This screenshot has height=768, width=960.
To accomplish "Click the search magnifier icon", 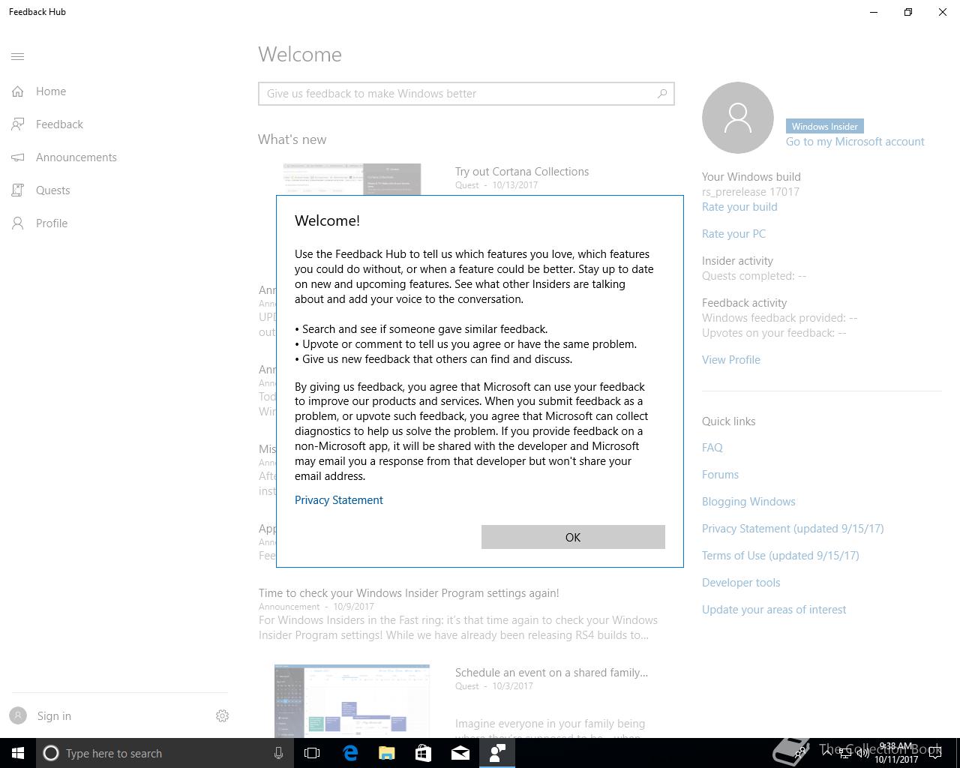I will tap(662, 94).
